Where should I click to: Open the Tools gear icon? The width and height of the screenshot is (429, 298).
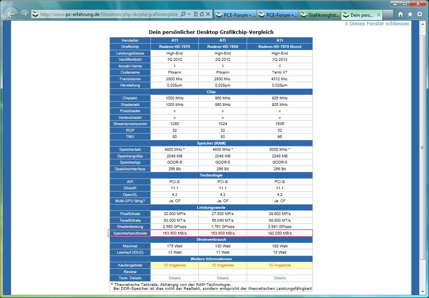point(420,14)
